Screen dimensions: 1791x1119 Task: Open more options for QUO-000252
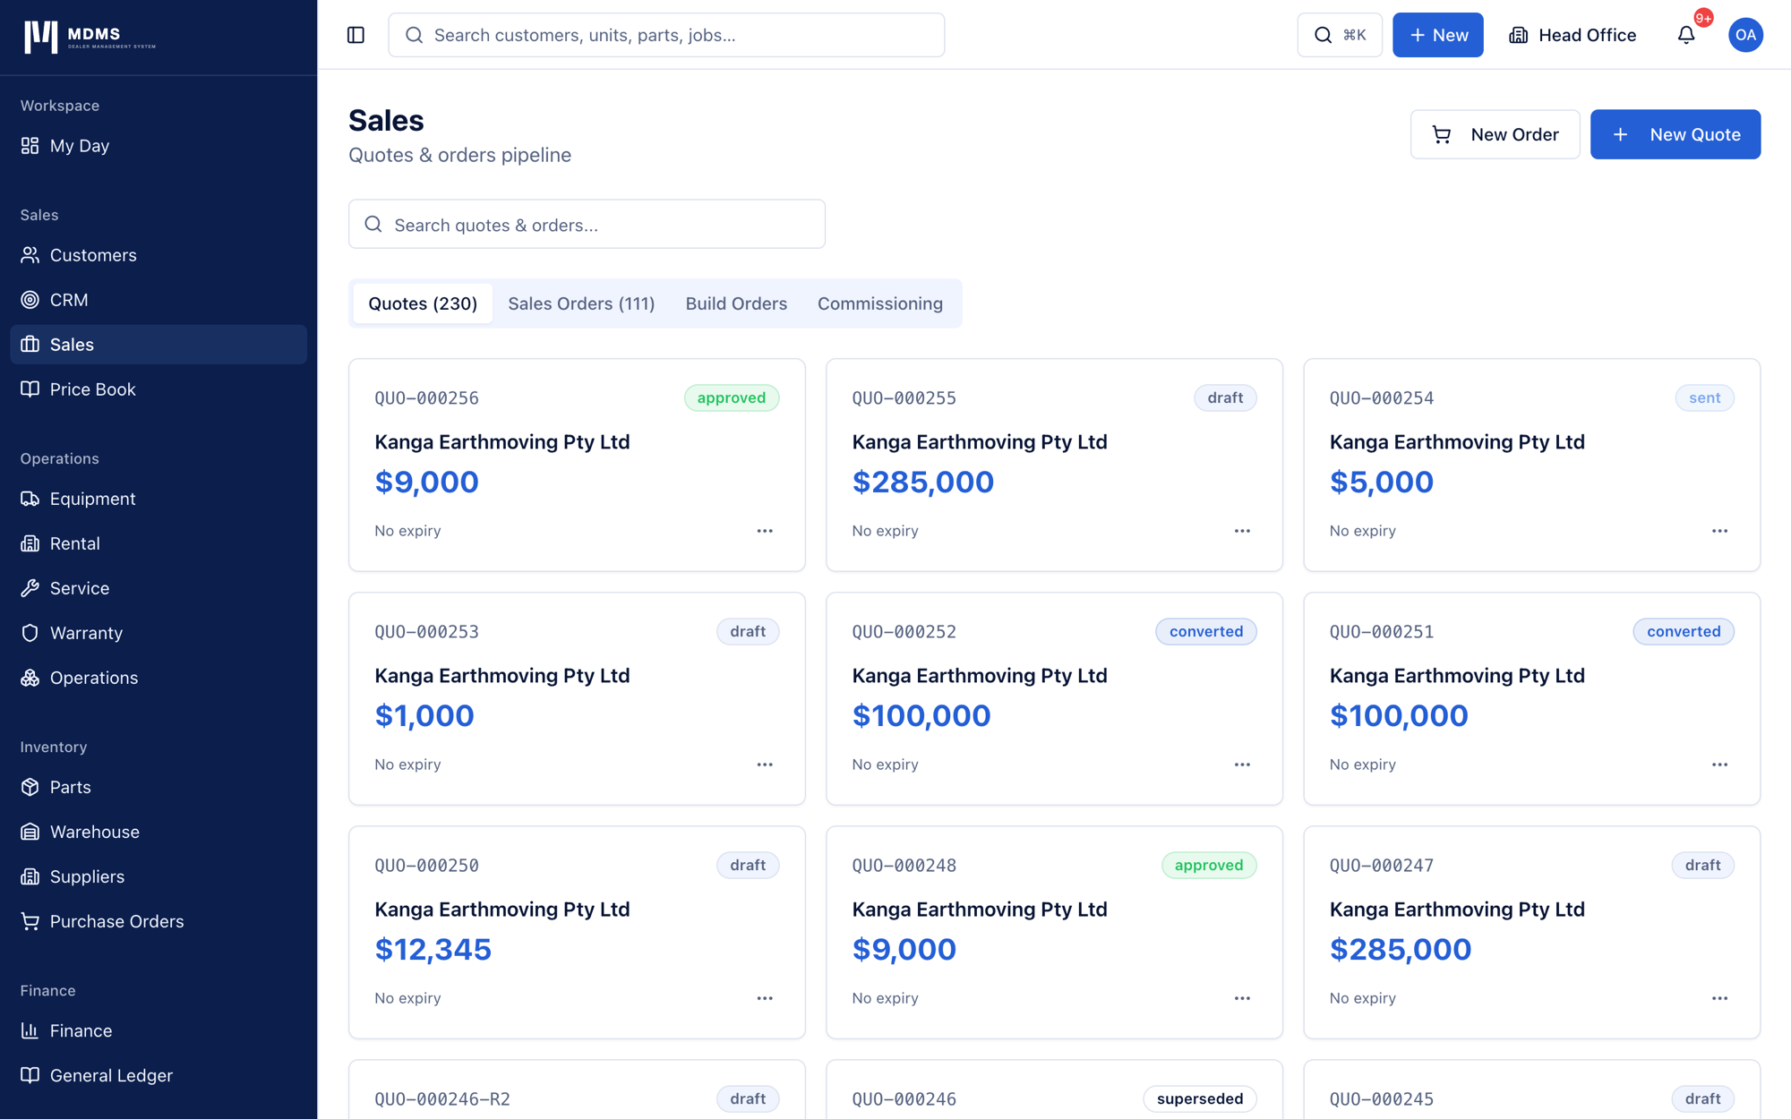[1242, 765]
